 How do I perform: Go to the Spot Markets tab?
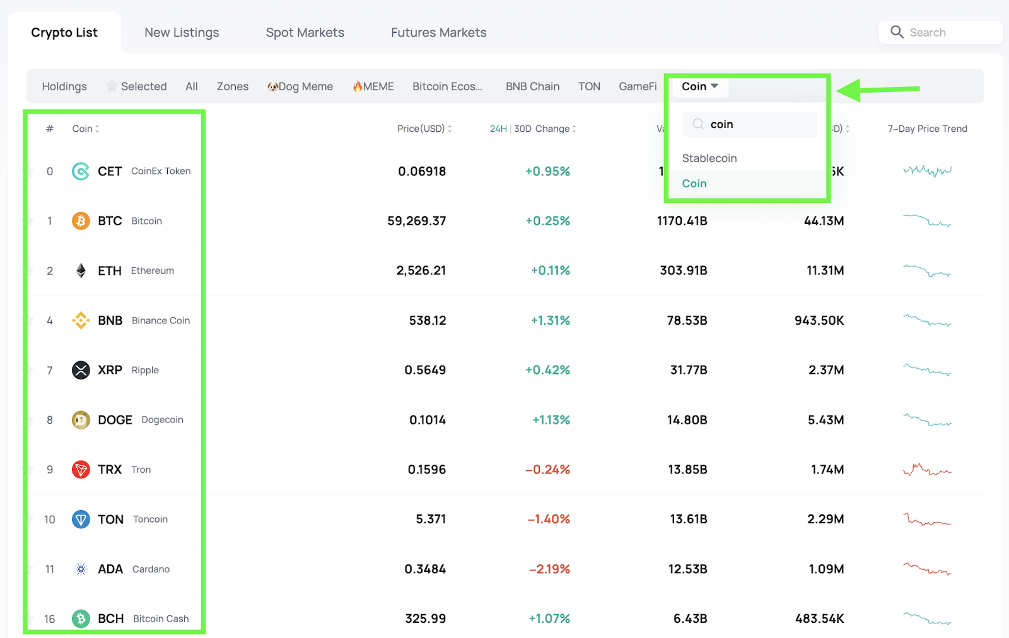pos(305,32)
